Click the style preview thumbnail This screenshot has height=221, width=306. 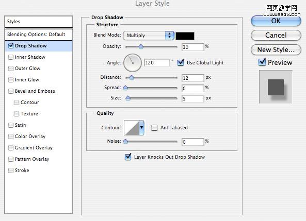click(x=276, y=87)
